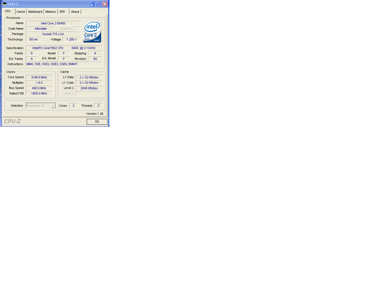Click the maximize button in title bar
The image size is (388, 291).
[x=98, y=4]
